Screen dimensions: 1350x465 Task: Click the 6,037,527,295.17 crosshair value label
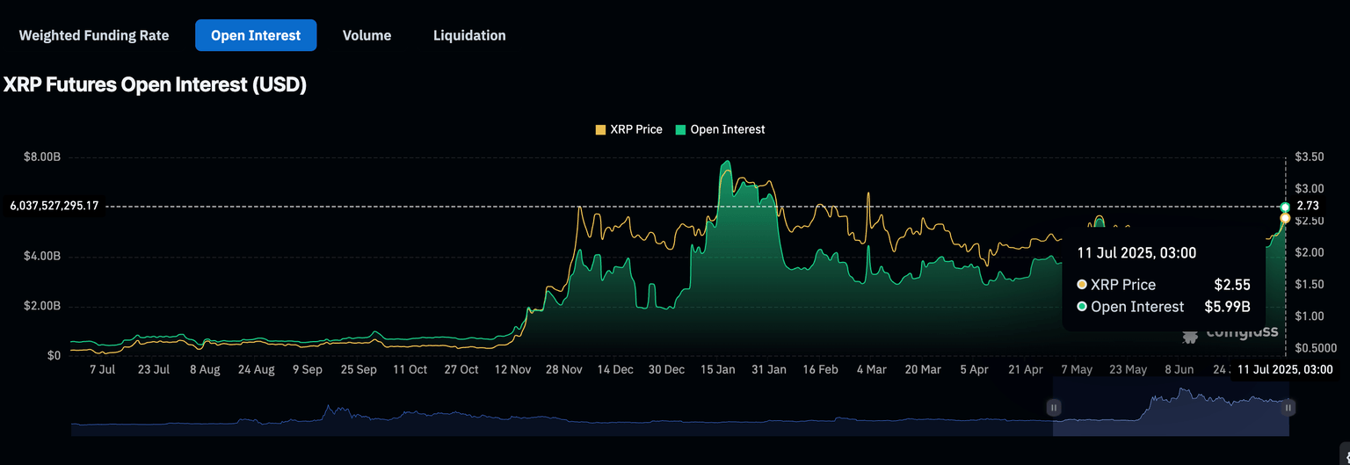coord(54,206)
